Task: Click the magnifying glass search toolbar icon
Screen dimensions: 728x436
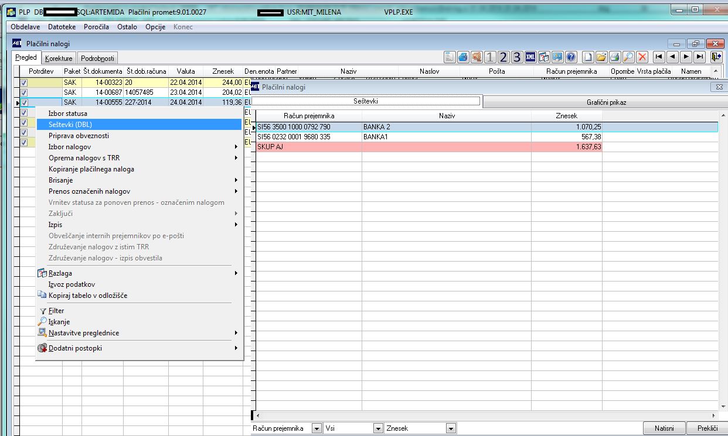Action: (x=628, y=57)
